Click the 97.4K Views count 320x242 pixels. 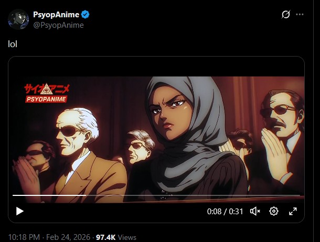click(x=116, y=237)
